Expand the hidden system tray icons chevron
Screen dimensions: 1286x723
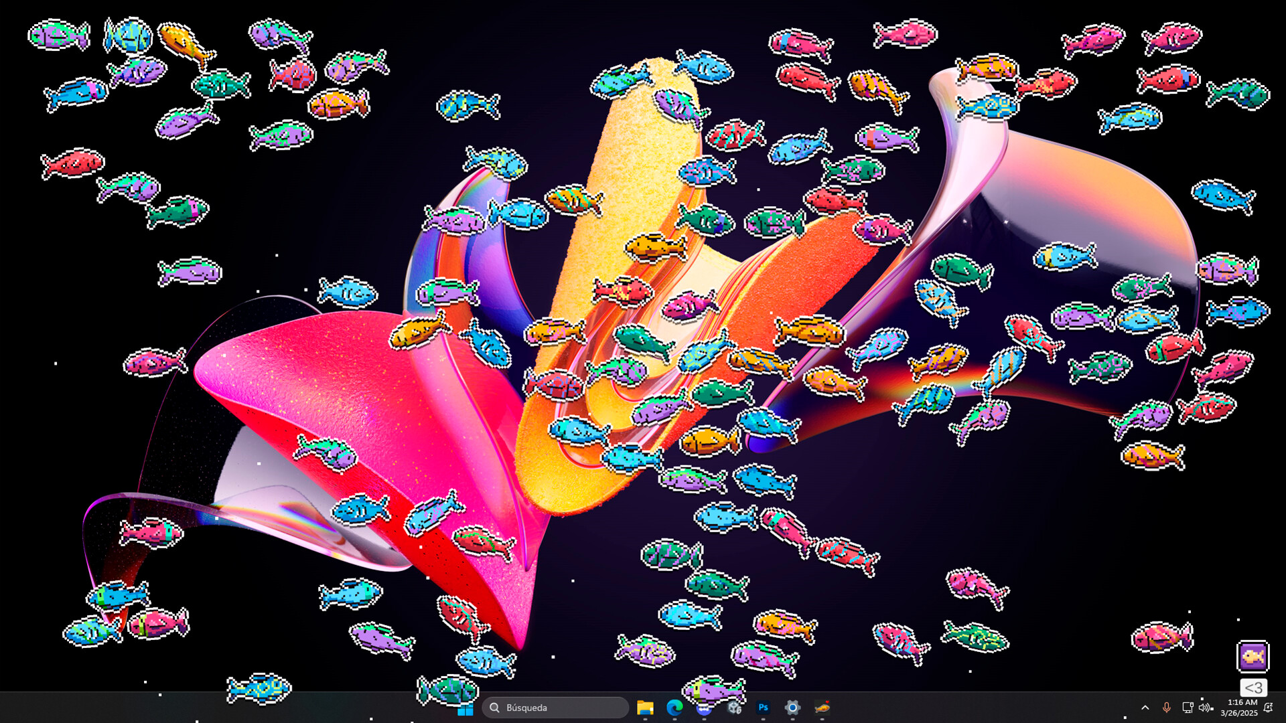tap(1145, 708)
